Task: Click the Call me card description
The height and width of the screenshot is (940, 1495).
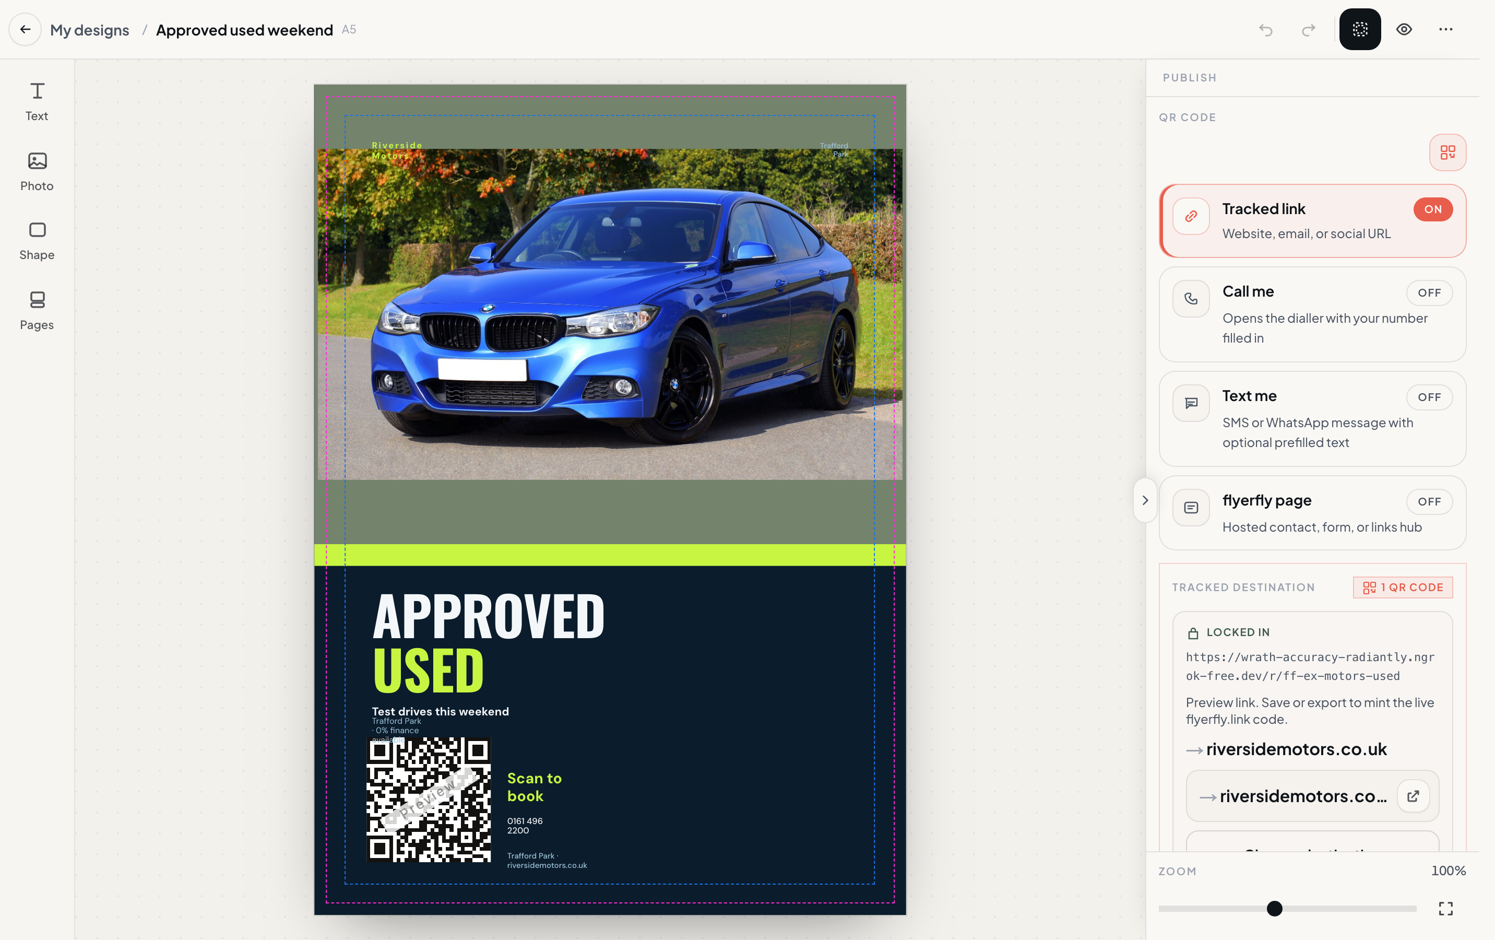Action: coord(1324,328)
